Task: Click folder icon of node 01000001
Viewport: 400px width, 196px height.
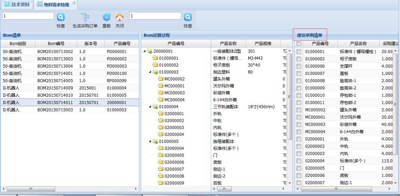Action: coord(155,58)
